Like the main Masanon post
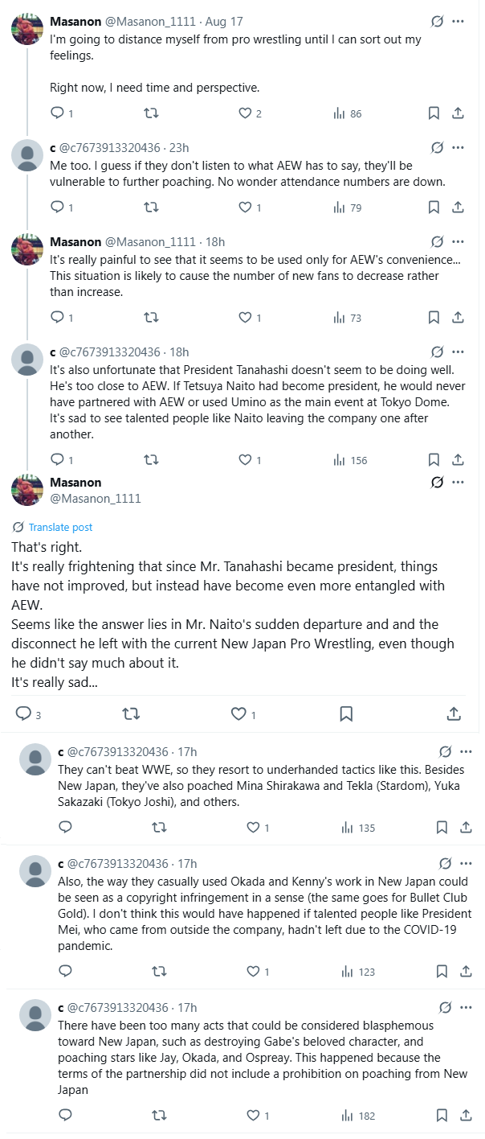The height and width of the screenshot is (1139, 485). 238,713
